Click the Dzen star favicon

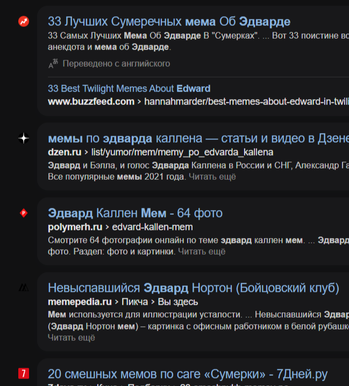(x=24, y=138)
